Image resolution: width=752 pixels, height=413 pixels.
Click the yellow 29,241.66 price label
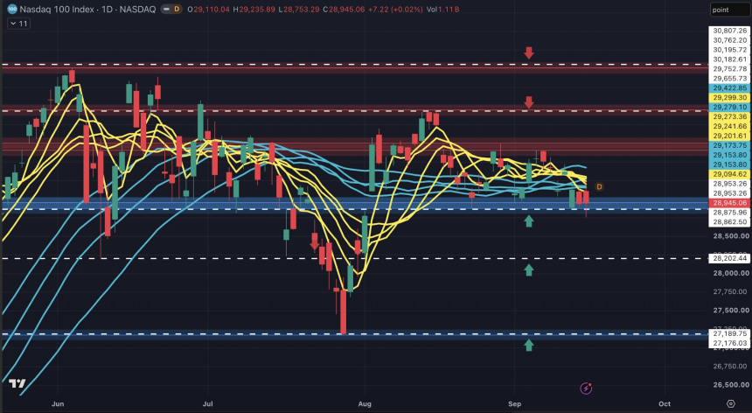pos(729,126)
